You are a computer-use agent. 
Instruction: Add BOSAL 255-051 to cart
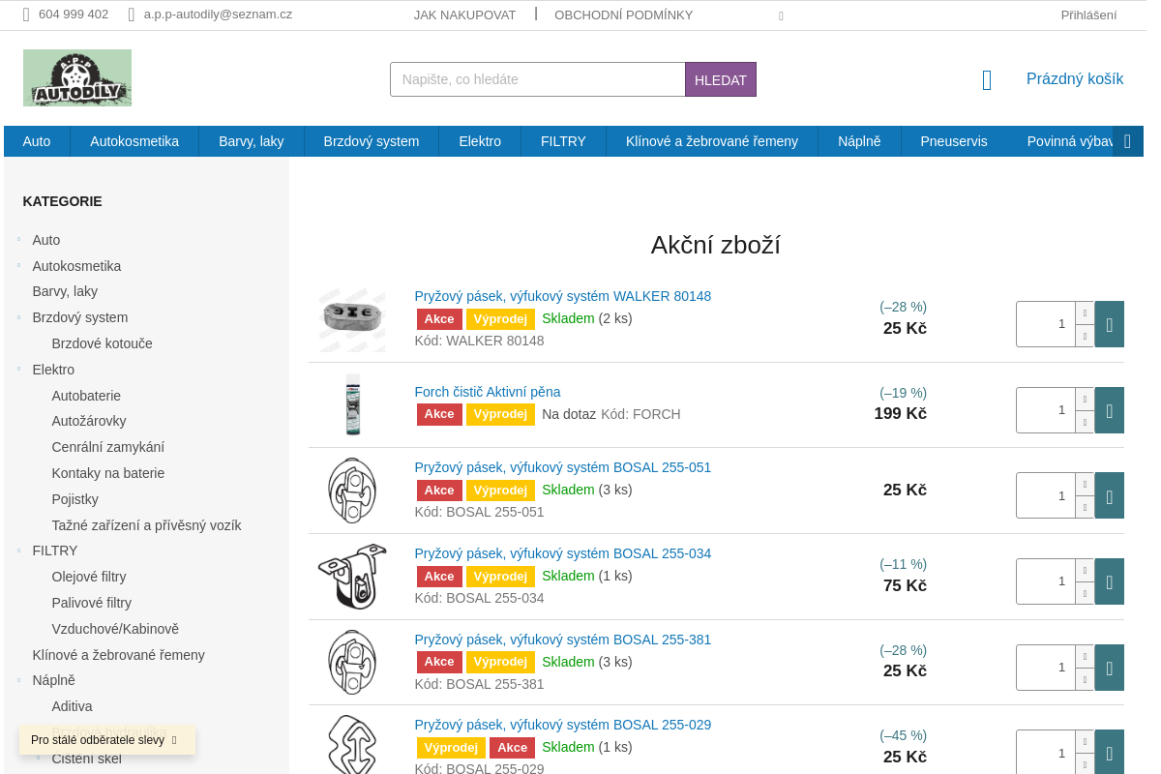1109,495
